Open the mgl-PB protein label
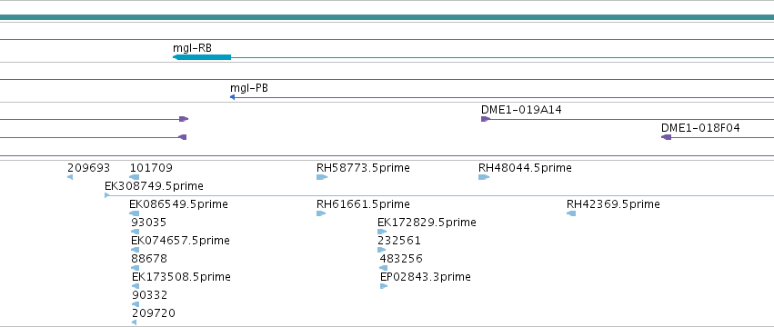 (x=249, y=88)
